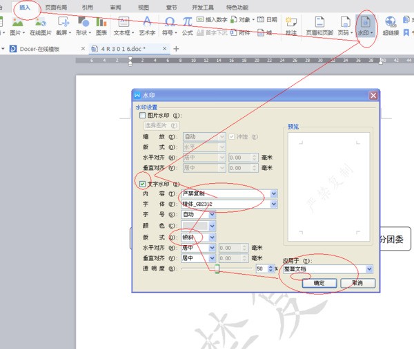
Task: Increase the transparency stepper value
Action: pos(270,267)
